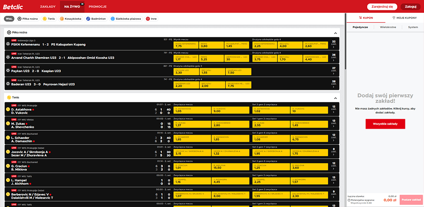Bet Remis 5,25 in Arvand Charkh match
The width and height of the screenshot is (424, 207).
point(212,58)
